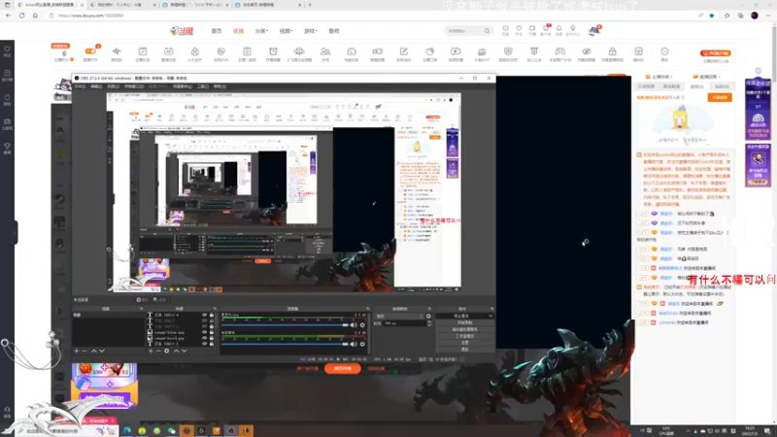Open 设置 settings in OBS controls

pos(465,343)
